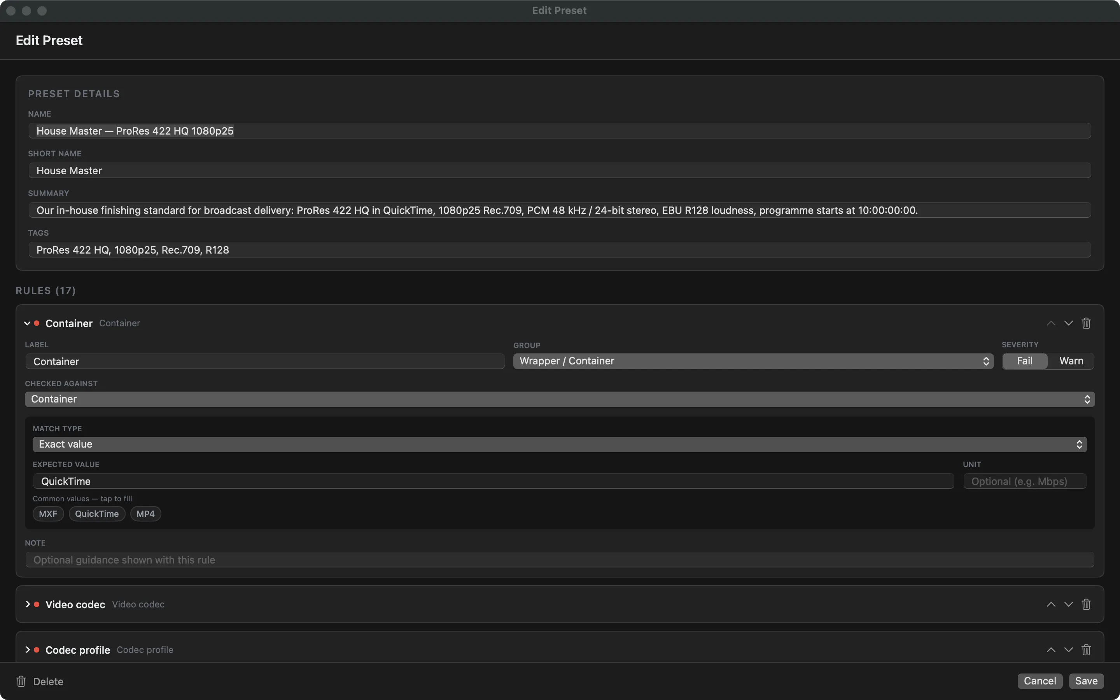
Task: Open the Match Type dropdown
Action: (560, 444)
